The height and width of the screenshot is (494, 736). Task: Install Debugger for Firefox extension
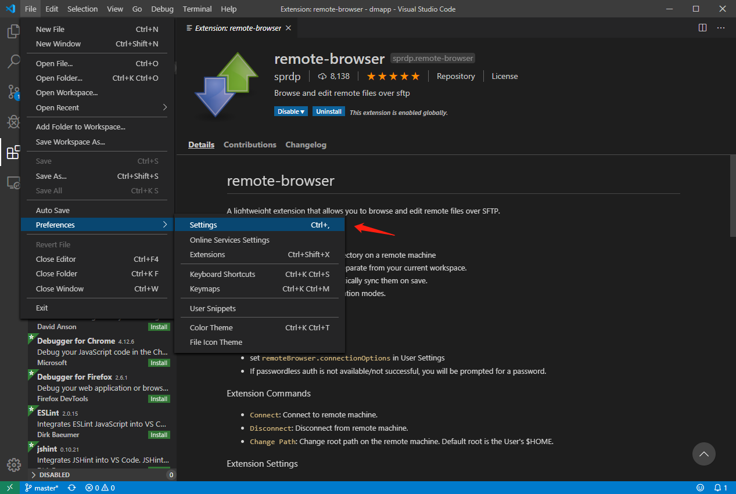(x=159, y=399)
